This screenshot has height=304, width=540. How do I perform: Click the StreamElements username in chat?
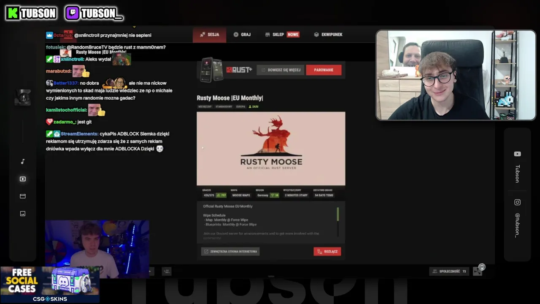pyautogui.click(x=79, y=134)
